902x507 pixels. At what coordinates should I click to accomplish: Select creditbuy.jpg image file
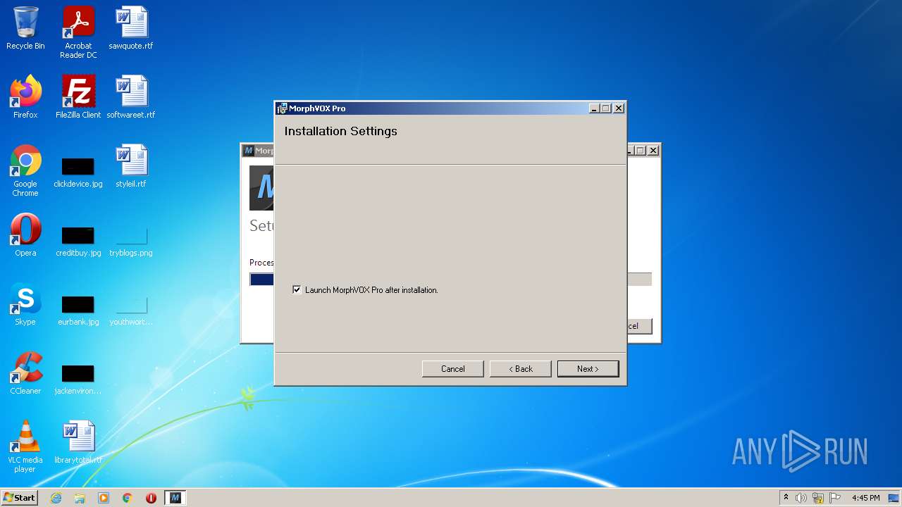click(78, 241)
